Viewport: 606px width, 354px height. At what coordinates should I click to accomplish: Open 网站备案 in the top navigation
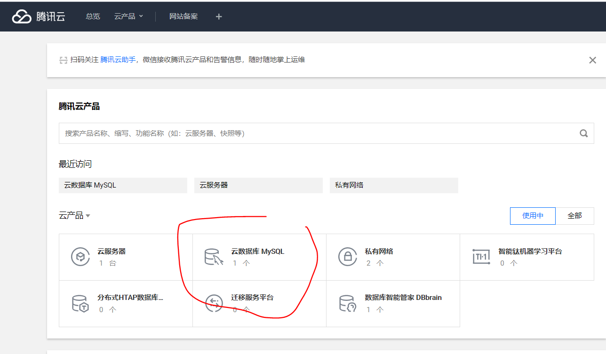point(183,16)
